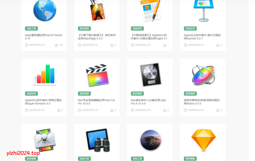Click download icon on MainStage 3.4.4 card
The width and height of the screenshot is (255, 161).
pyautogui.click(x=112, y=45)
